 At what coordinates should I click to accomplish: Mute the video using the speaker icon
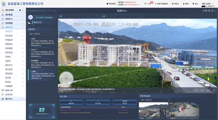[214, 90]
